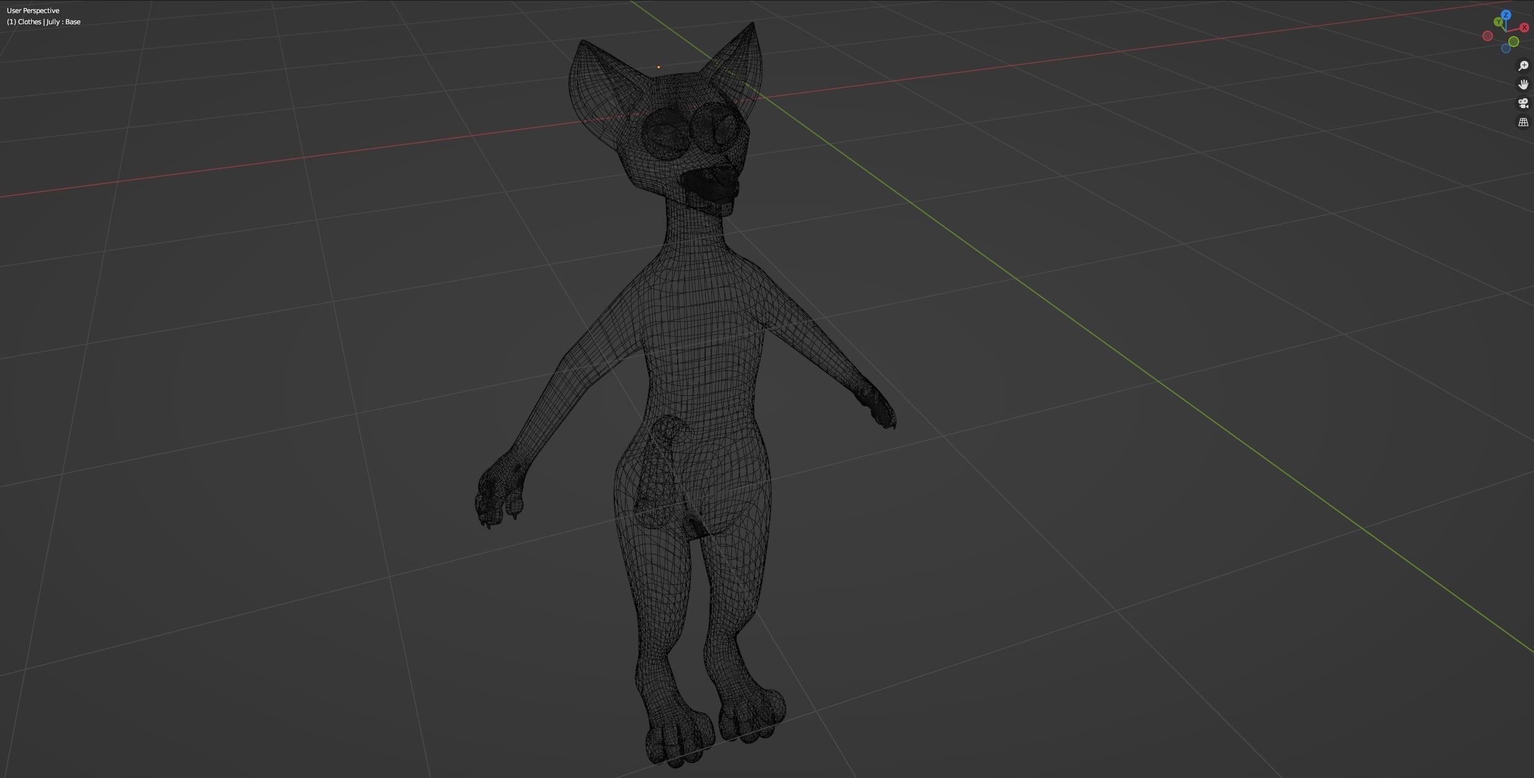1534x778 pixels.
Task: Click the green Y axis on the navigation gizmo
Action: coord(1499,22)
